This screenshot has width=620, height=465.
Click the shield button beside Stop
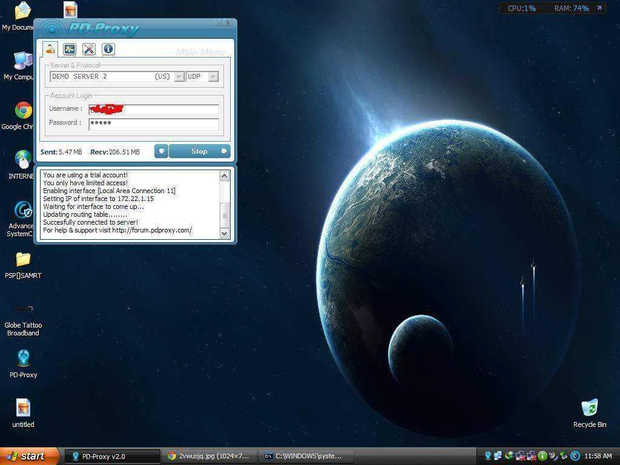click(161, 151)
